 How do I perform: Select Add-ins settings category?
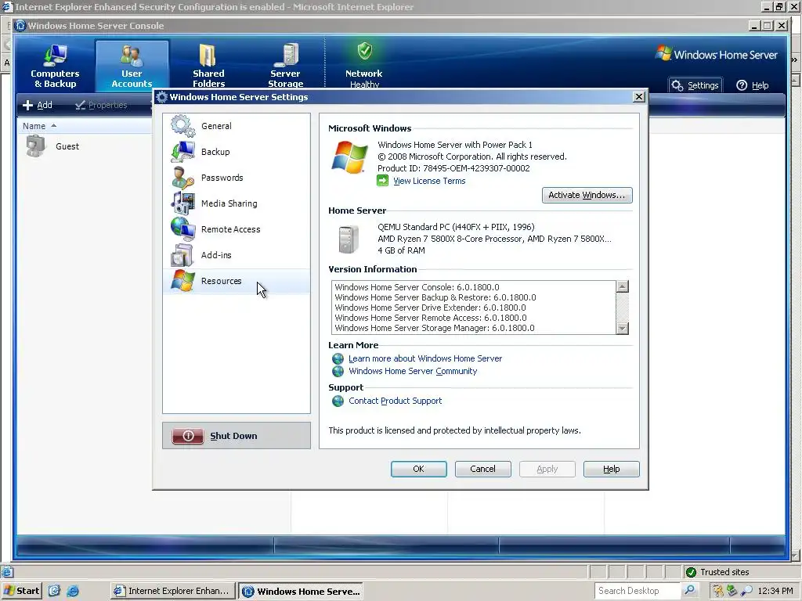(237, 255)
